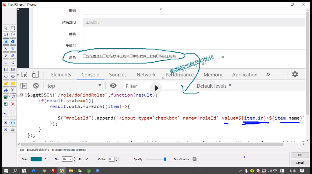Switch to the Sources tab

pyautogui.click(x=118, y=75)
